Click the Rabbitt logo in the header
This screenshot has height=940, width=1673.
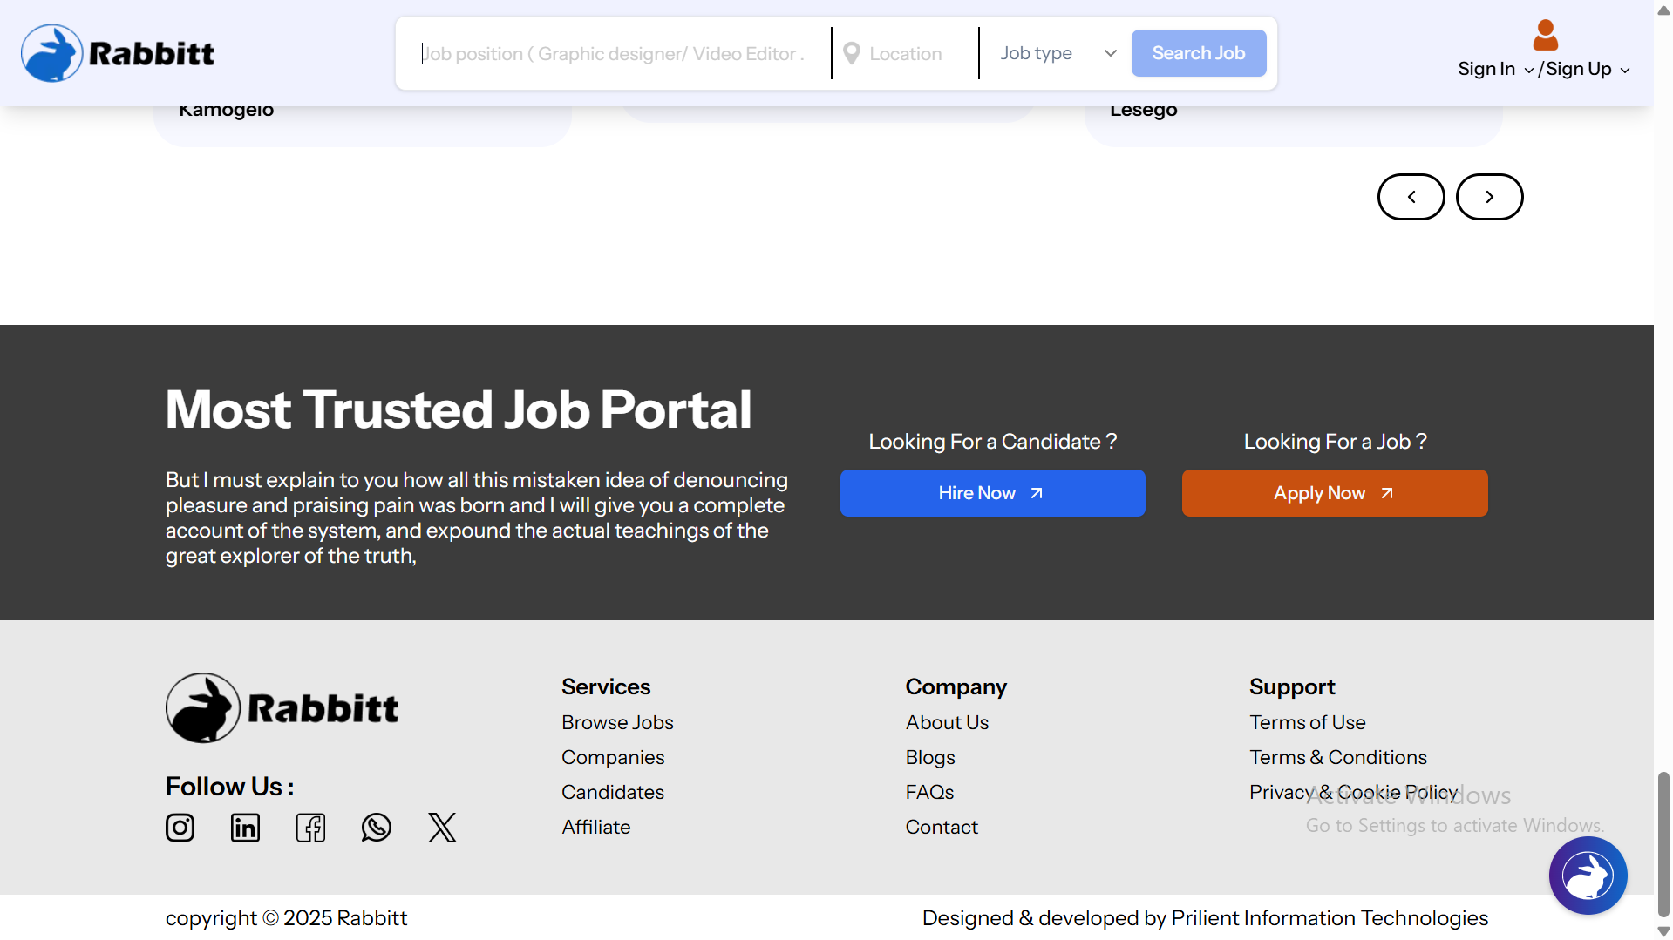click(x=118, y=52)
